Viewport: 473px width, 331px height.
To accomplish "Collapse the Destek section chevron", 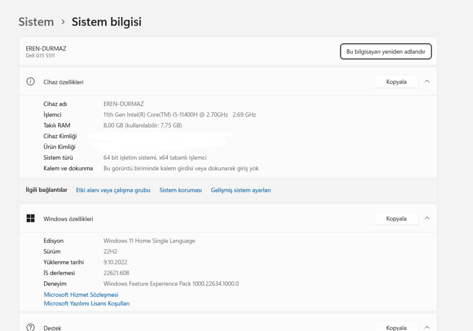I will 427,327.
